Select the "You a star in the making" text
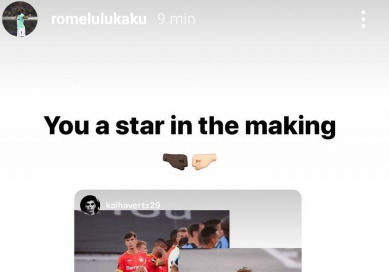Image resolution: width=389 pixels, height=272 pixels. click(190, 126)
